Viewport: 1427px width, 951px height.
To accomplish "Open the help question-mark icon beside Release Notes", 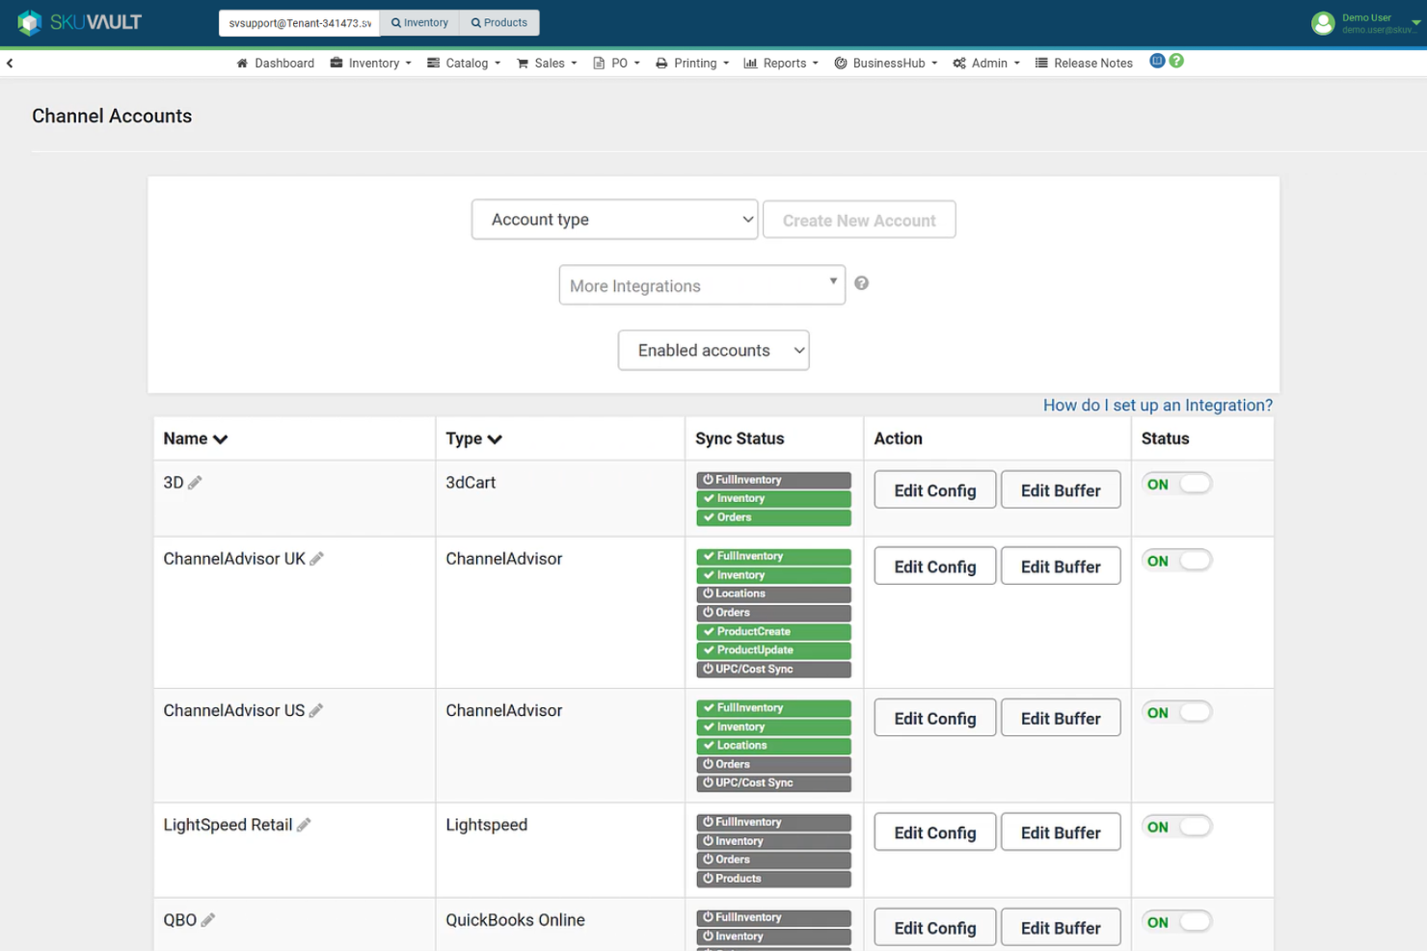I will (x=1176, y=60).
